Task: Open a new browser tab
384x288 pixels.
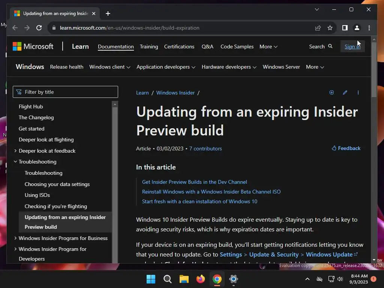Action: pyautogui.click(x=108, y=13)
